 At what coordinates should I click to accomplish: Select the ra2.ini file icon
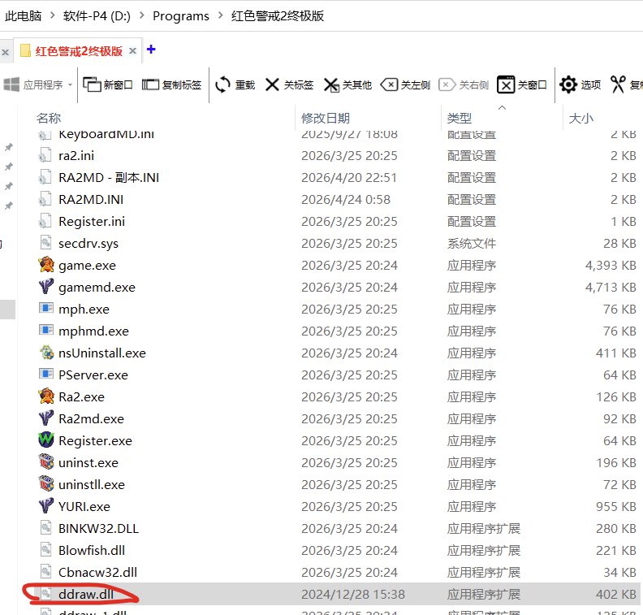pos(45,155)
